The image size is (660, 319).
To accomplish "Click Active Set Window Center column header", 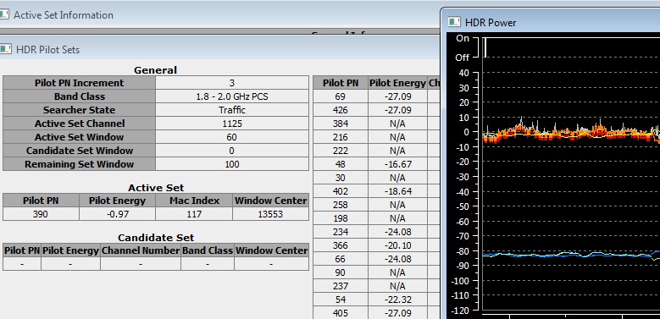I will point(270,201).
